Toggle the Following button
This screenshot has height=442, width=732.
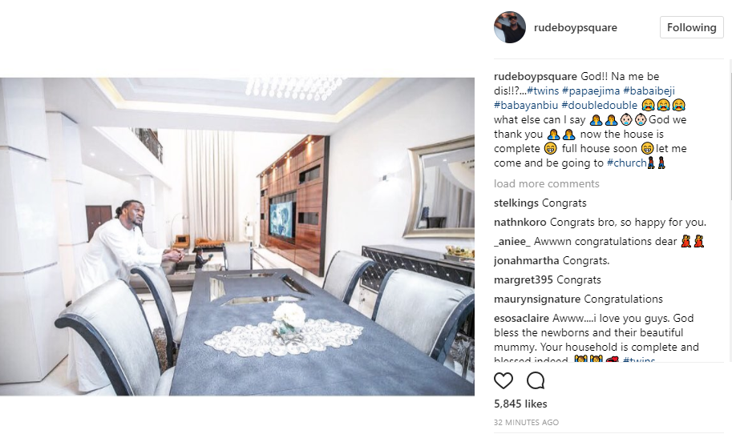click(x=691, y=27)
